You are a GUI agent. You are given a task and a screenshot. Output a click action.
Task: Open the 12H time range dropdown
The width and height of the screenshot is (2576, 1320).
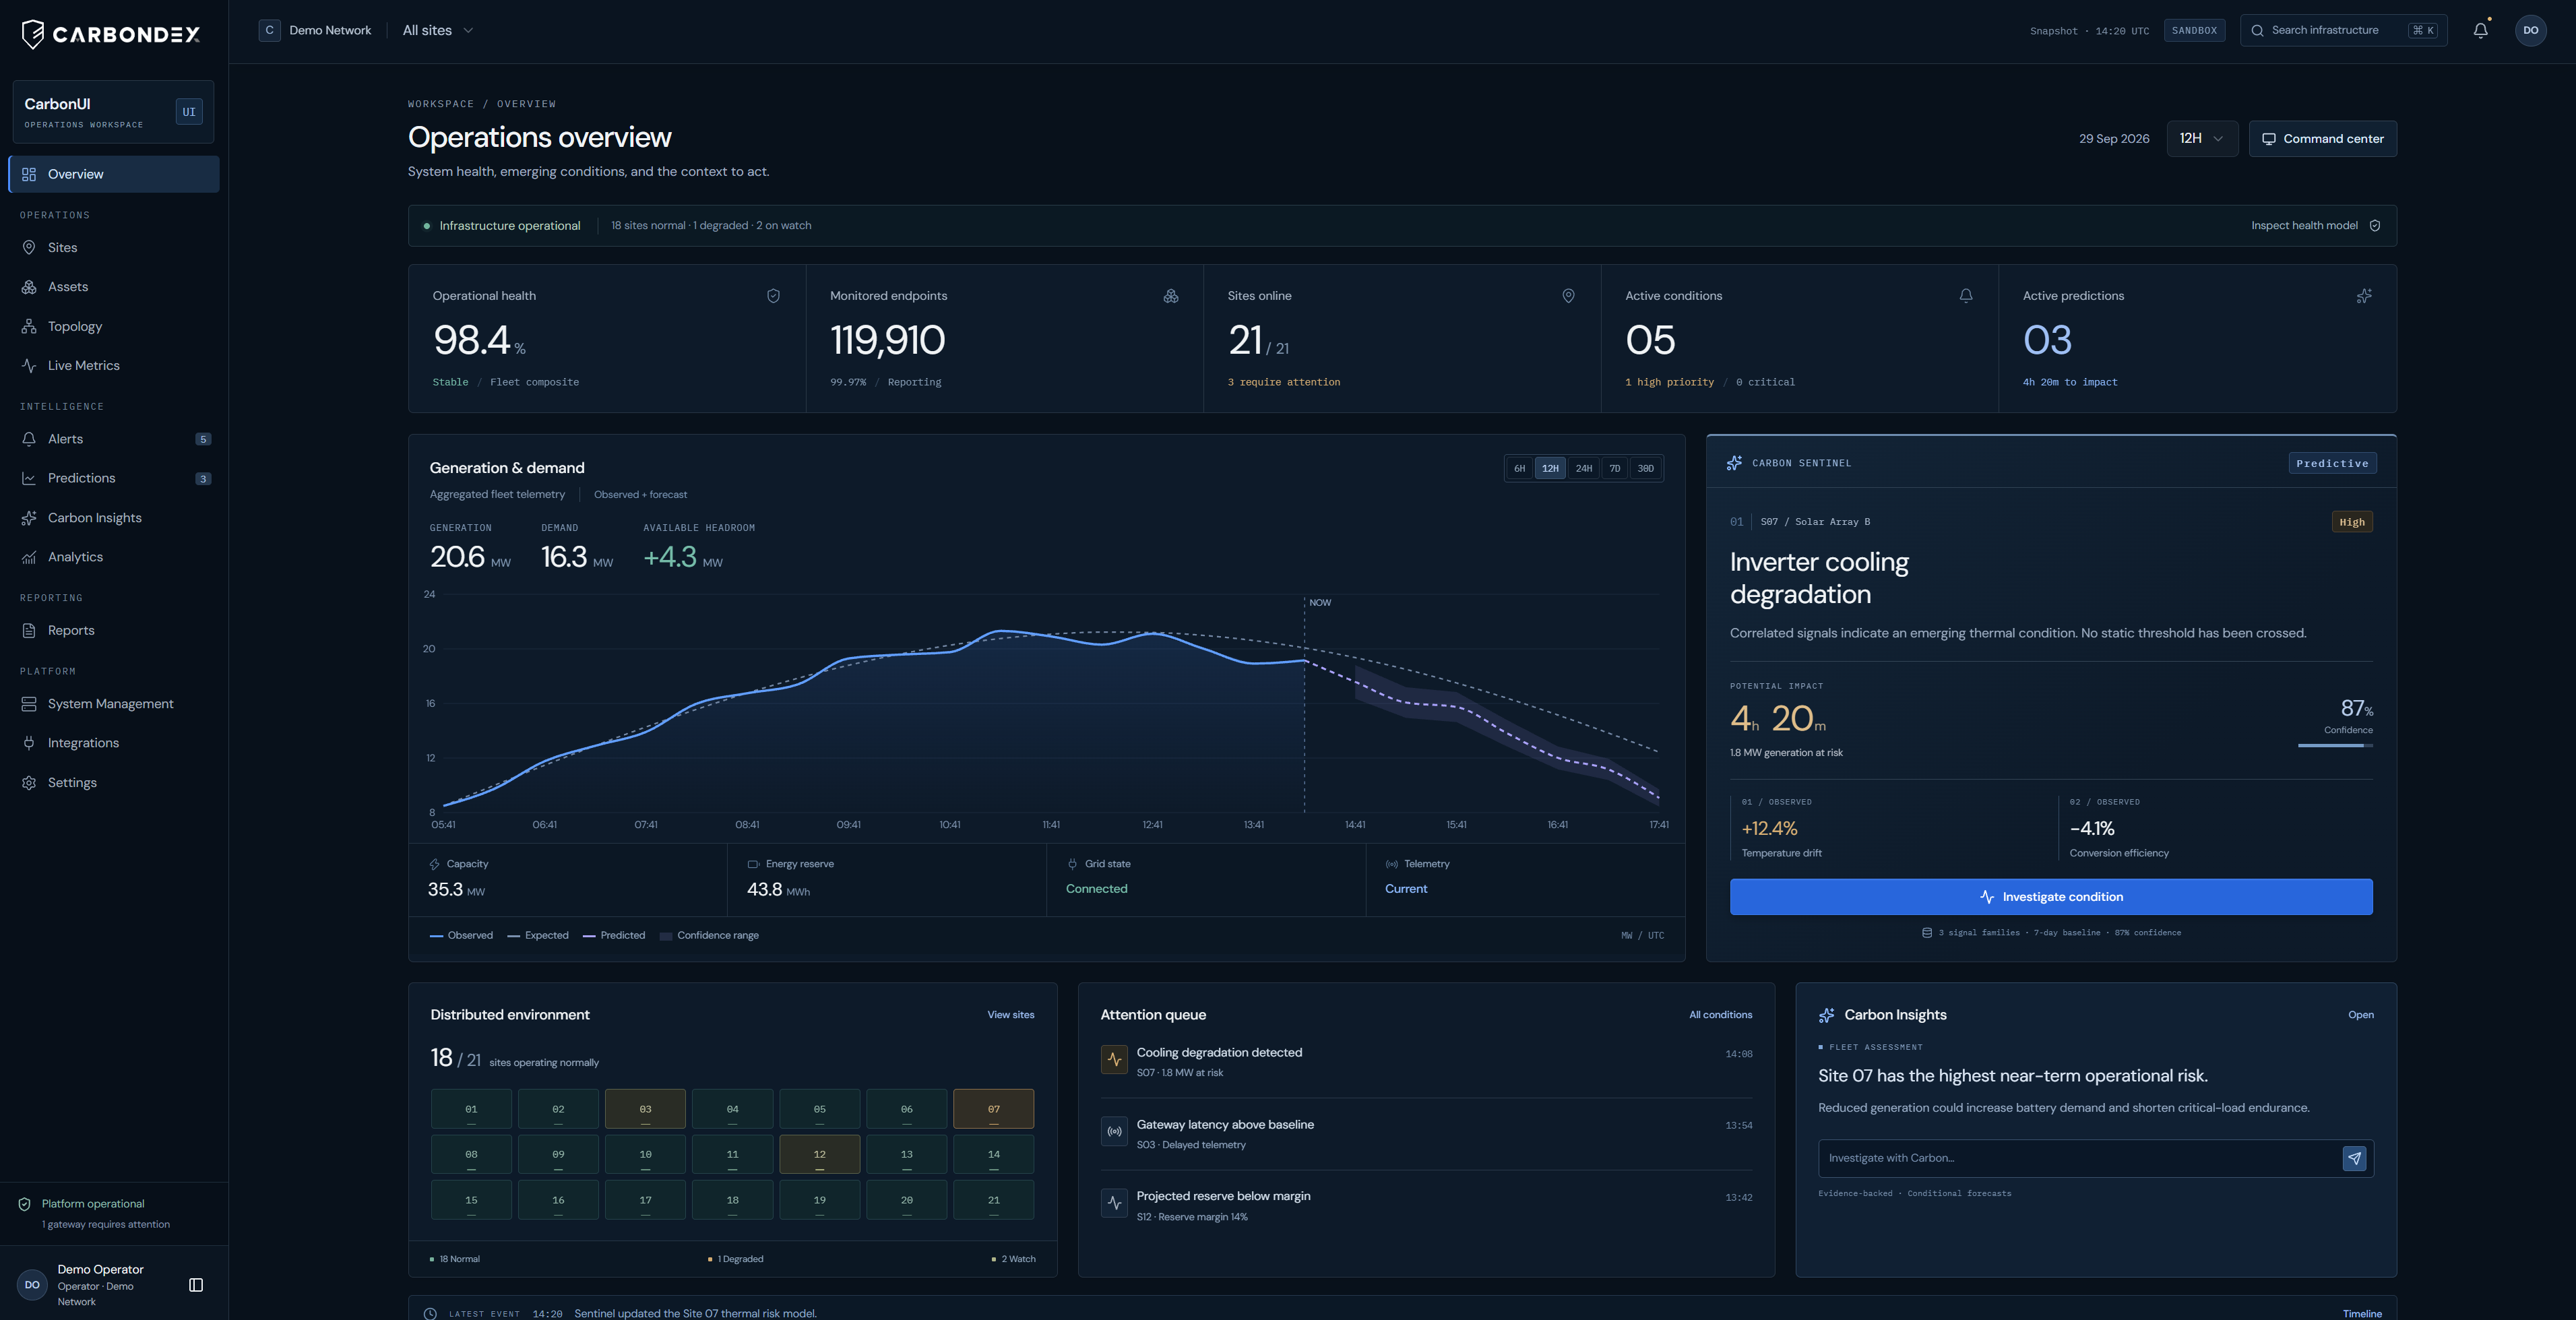point(2202,139)
